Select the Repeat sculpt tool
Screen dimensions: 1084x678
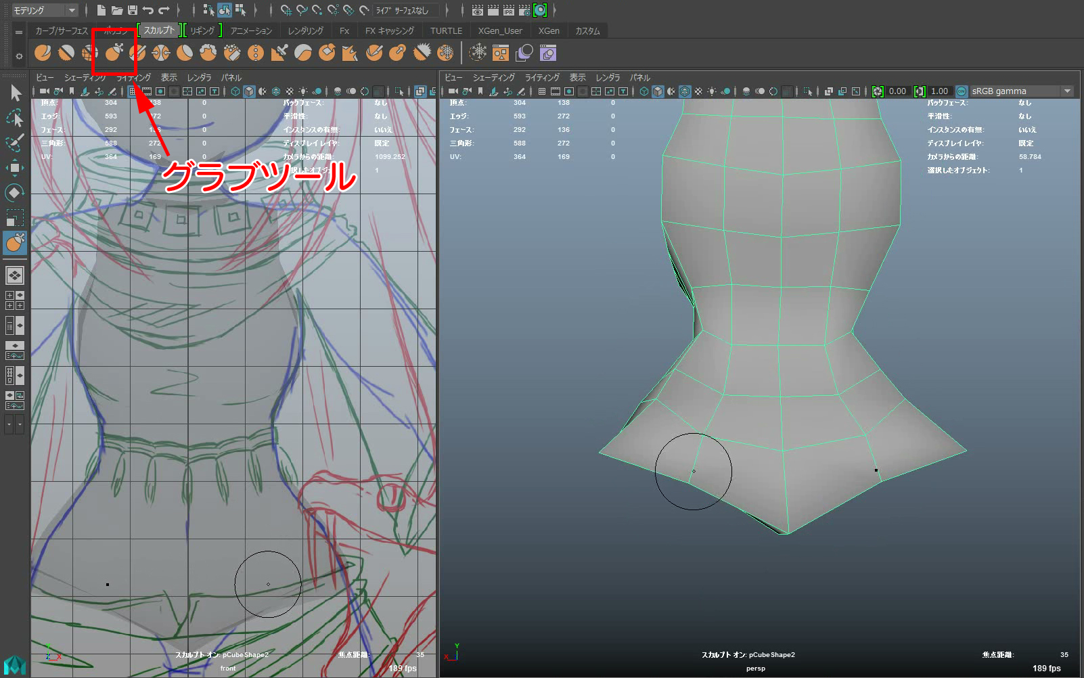256,53
